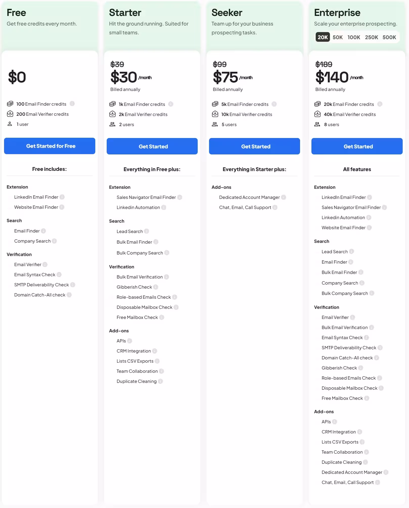Click info icon next to Team Collaboration in Starter plan
This screenshot has width=409, height=508.
[x=162, y=371]
